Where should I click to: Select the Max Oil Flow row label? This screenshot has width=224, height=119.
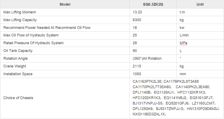pyautogui.click(x=31, y=35)
